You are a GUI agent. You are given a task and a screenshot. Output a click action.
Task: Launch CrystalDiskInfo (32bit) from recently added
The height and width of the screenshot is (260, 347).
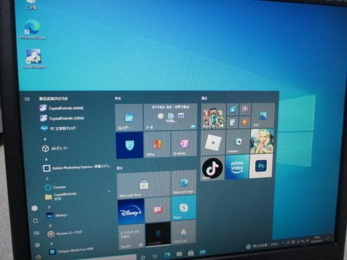point(62,118)
